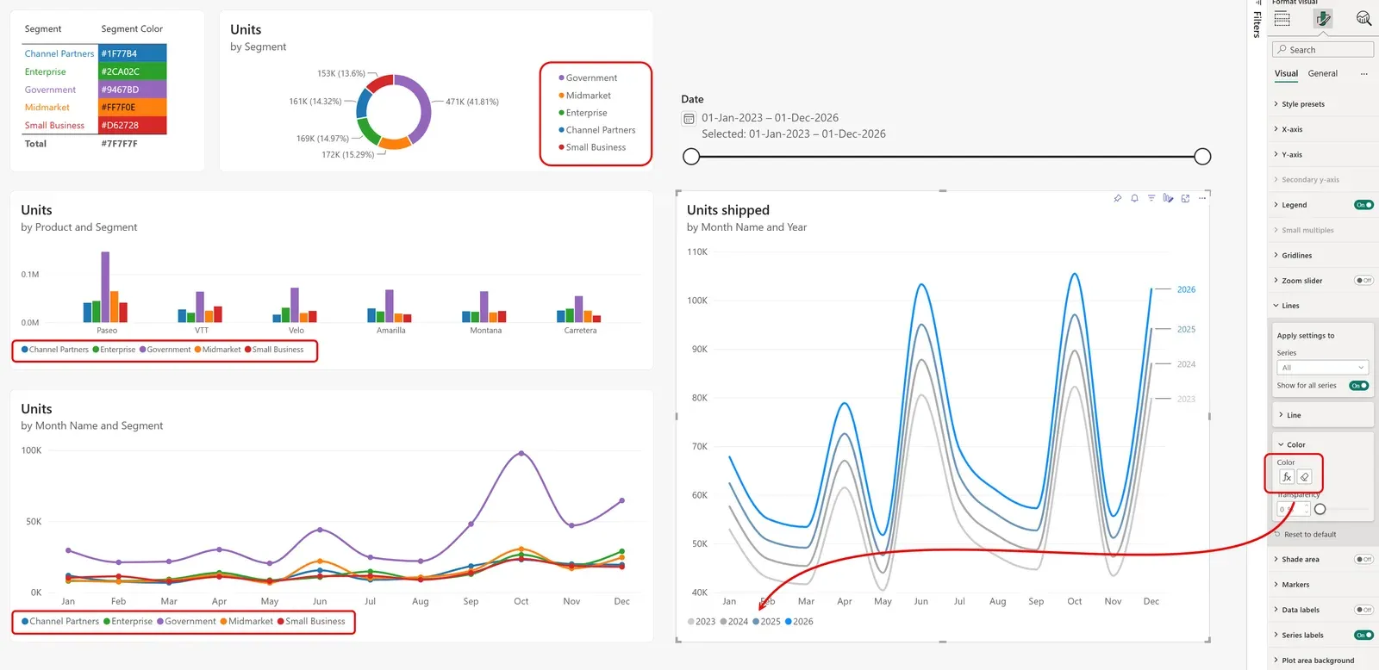Click the date range 01-Jan-2023 – 01-Dec-2026

coord(770,118)
